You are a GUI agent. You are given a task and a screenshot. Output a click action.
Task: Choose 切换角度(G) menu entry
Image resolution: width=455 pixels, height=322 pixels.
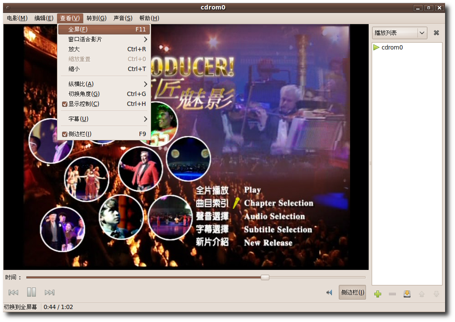click(x=104, y=94)
